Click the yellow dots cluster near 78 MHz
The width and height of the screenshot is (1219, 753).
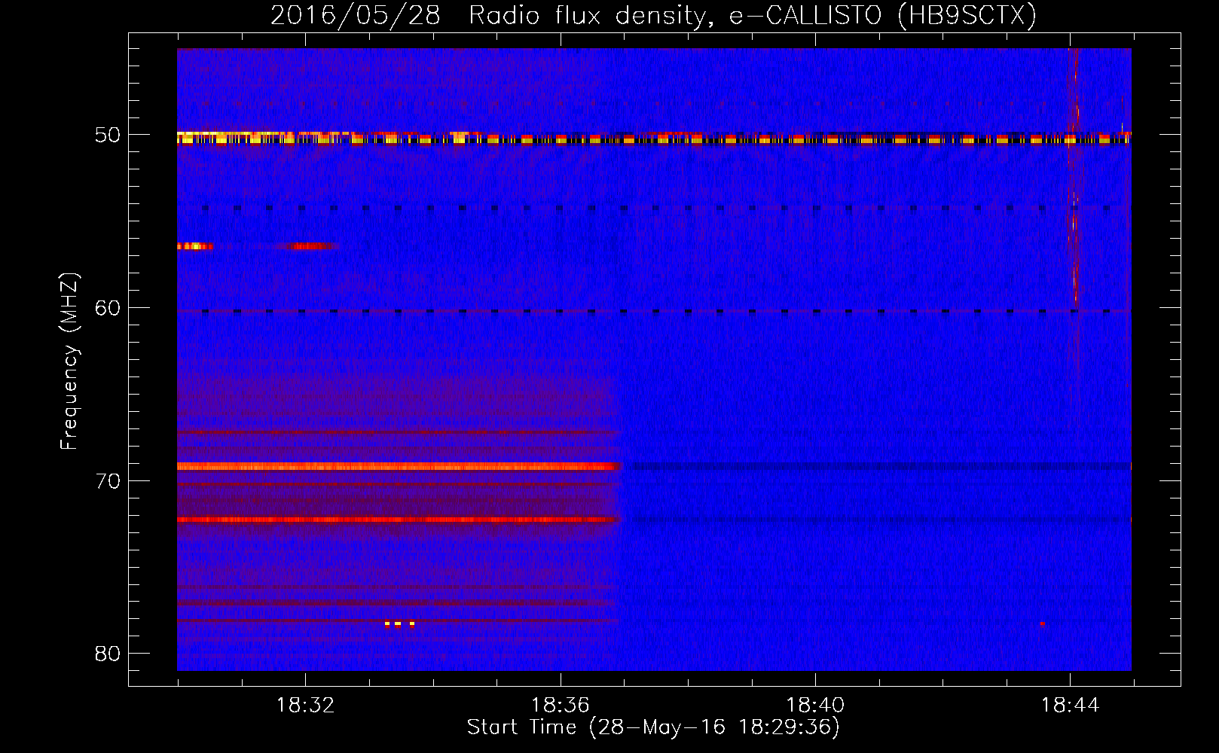coord(399,623)
